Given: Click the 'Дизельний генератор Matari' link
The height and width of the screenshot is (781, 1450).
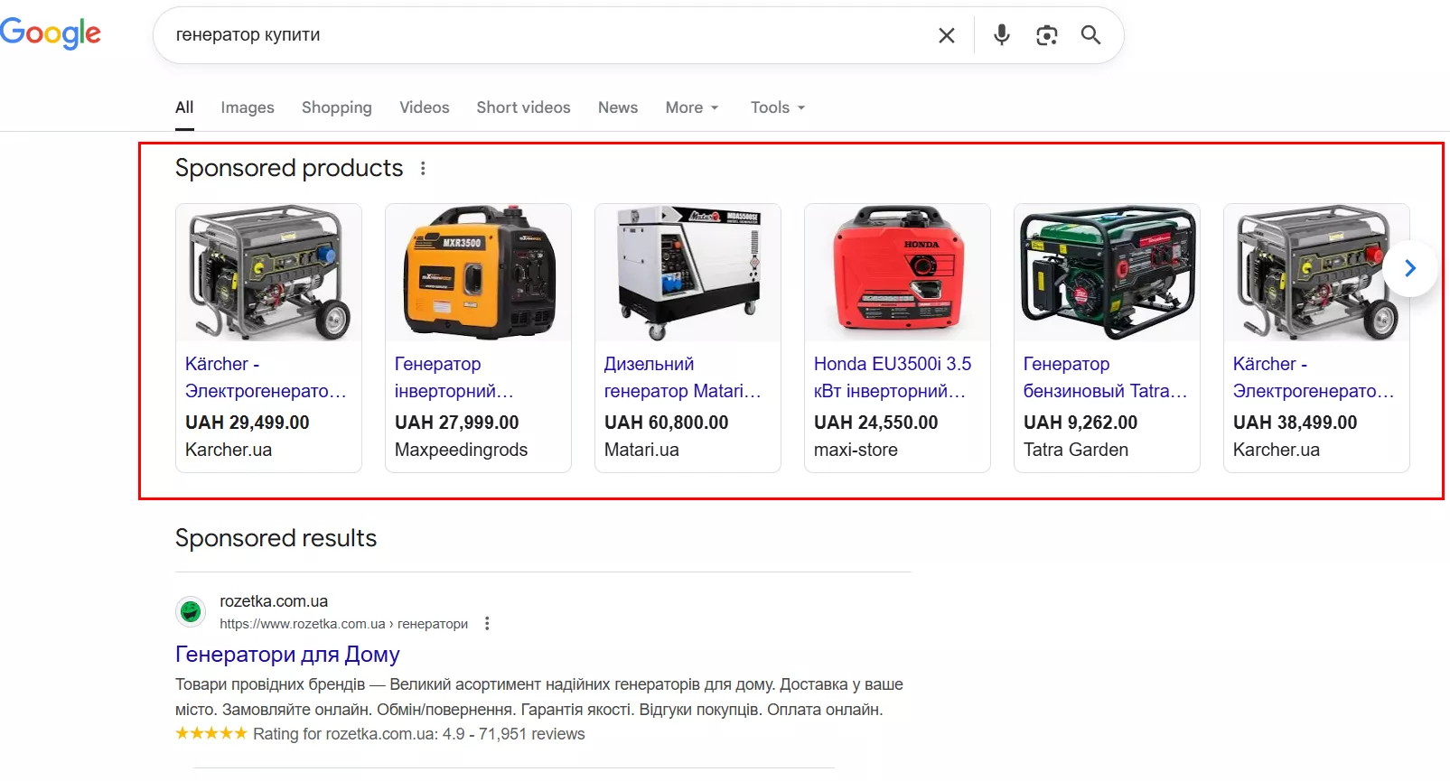Looking at the screenshot, I should click(x=683, y=377).
